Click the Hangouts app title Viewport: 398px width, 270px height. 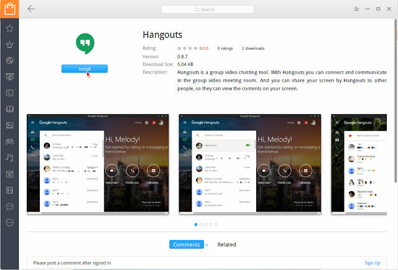click(x=162, y=35)
